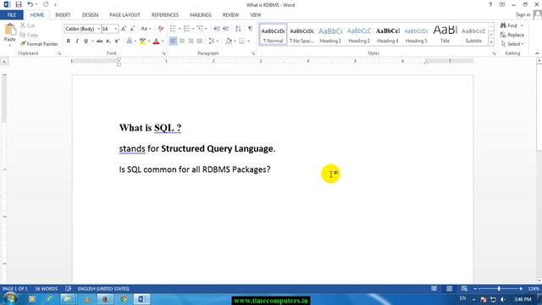The width and height of the screenshot is (542, 305).
Task: Open Ribbon Display Options icon
Action: [502, 4]
